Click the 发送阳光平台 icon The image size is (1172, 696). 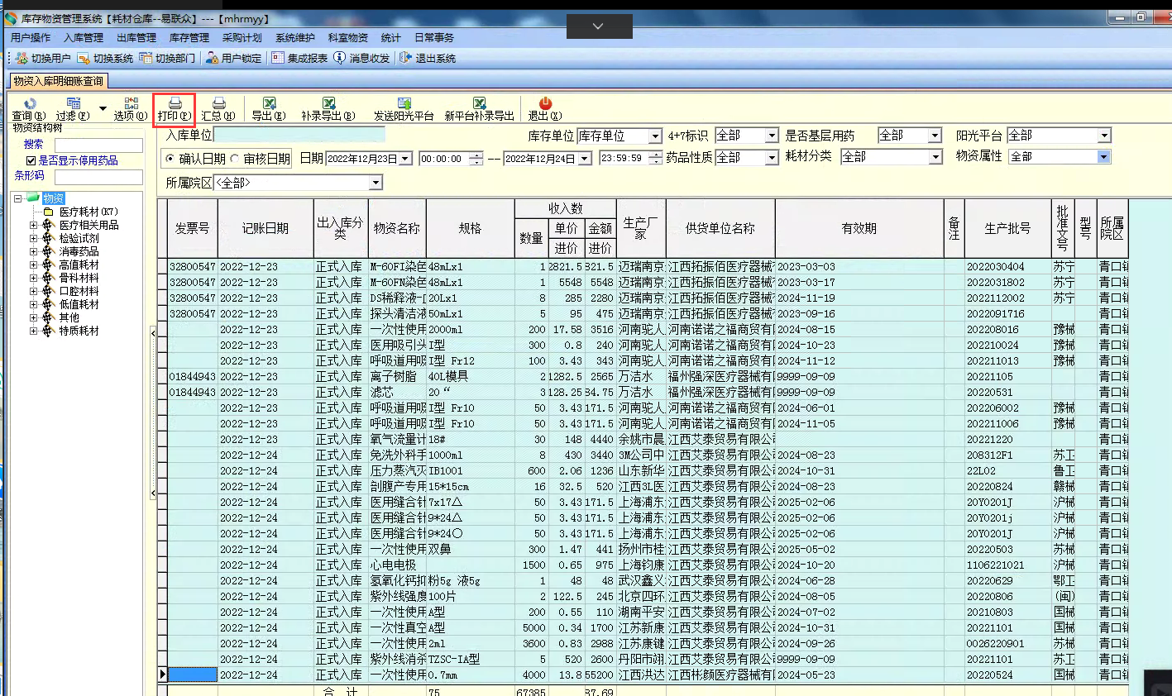pyautogui.click(x=404, y=103)
